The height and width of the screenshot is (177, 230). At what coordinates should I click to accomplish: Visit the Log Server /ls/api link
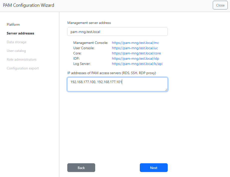137,64
